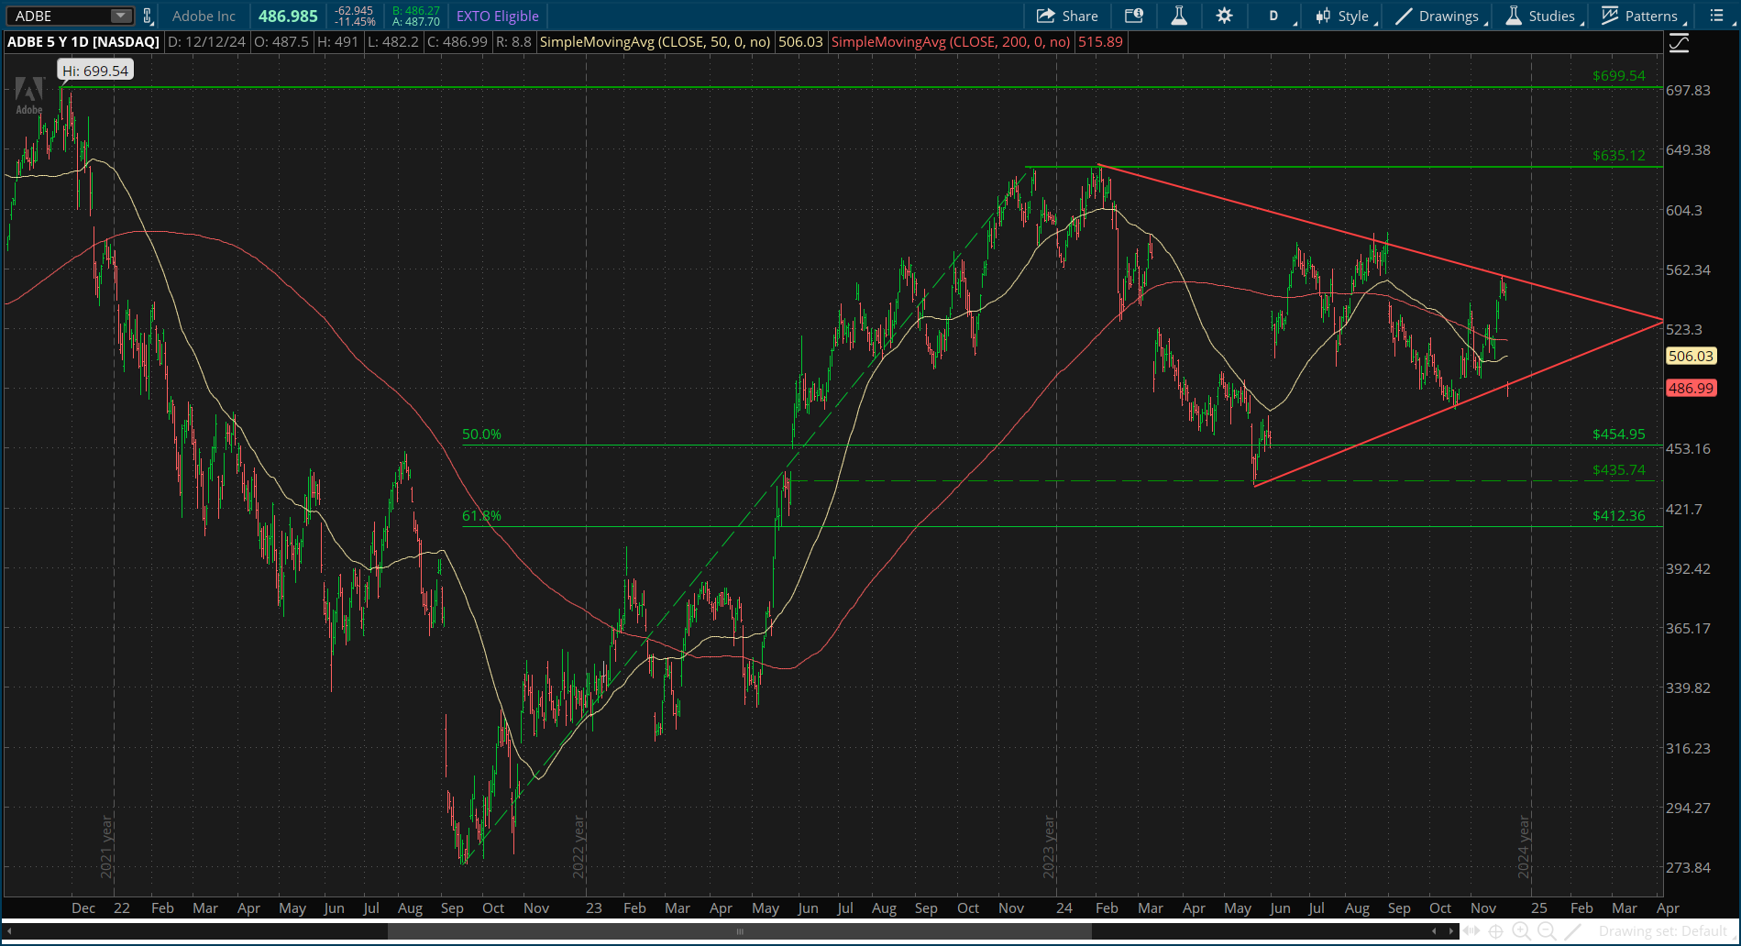Click the $435.74 price level label
This screenshot has width=1741, height=946.
coord(1618,470)
